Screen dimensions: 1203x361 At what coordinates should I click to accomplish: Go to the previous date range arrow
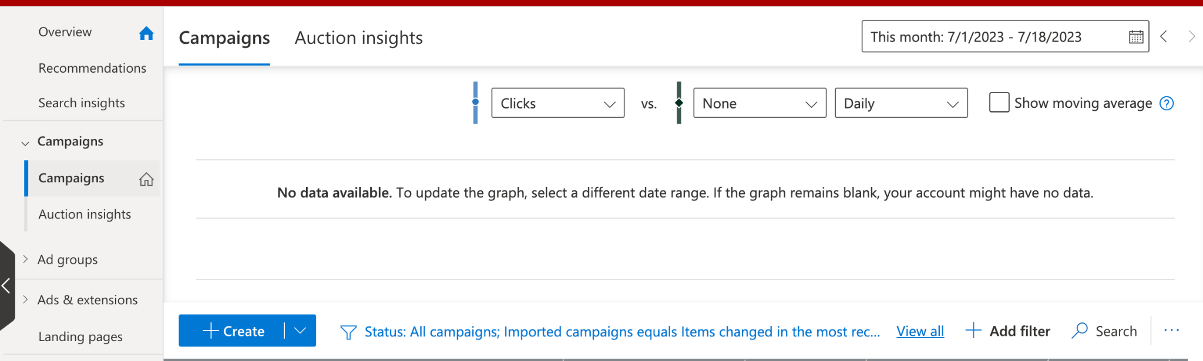coord(1164,37)
